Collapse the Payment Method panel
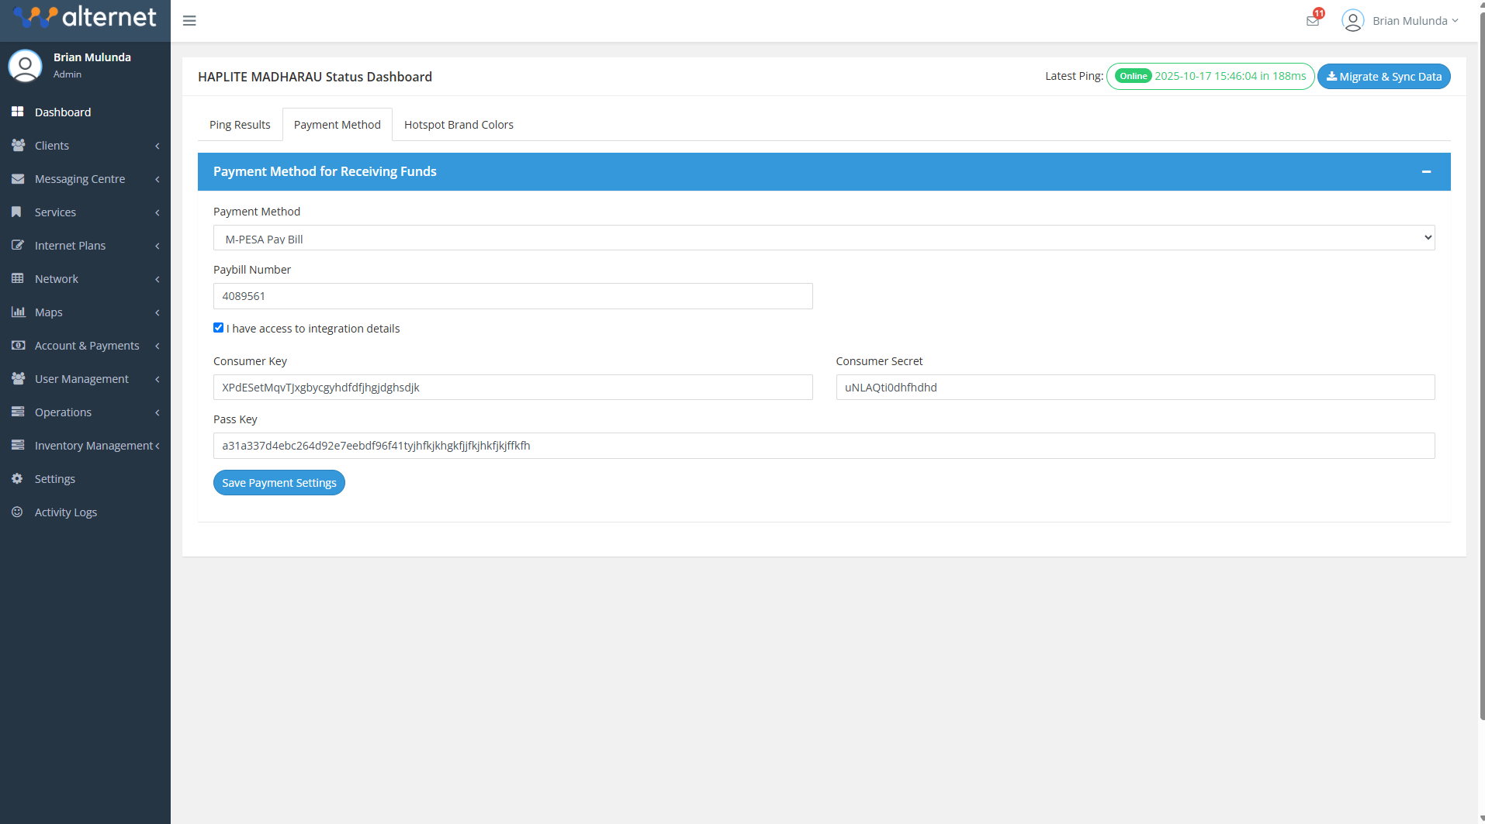Screen dimensions: 1485x824 click(1427, 171)
